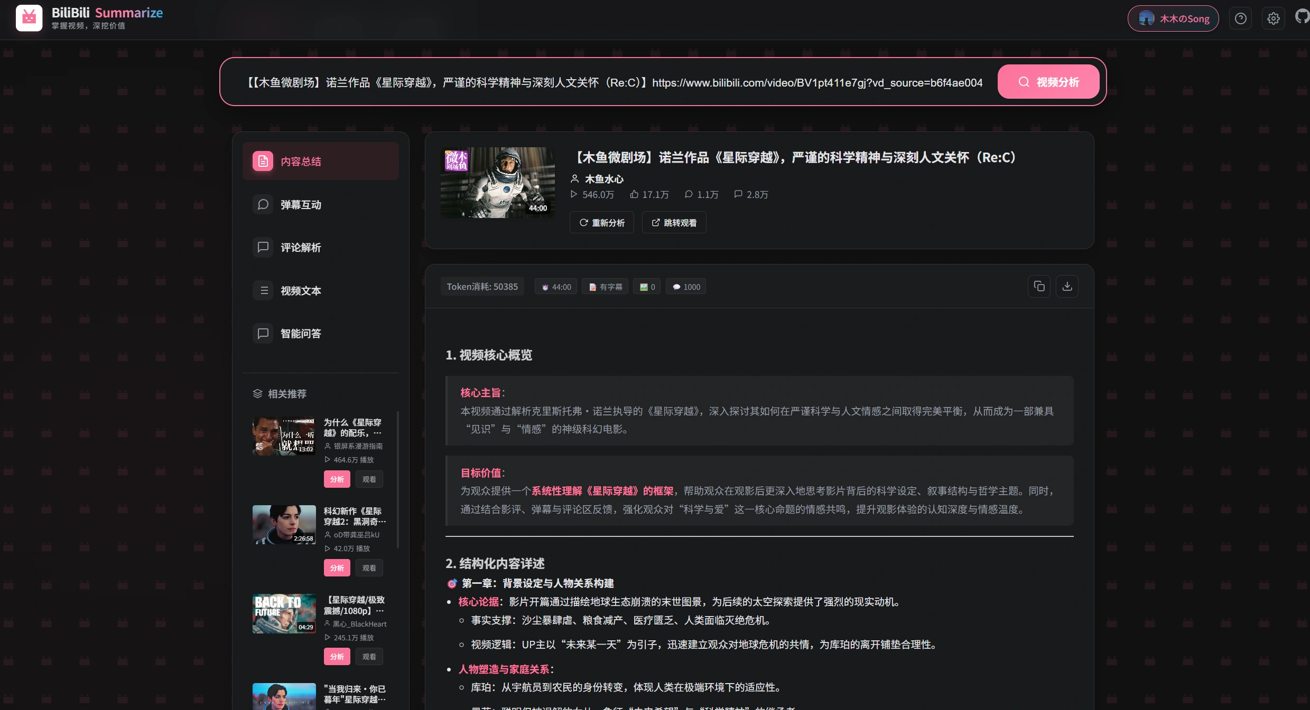Click the main video thumbnail with astronaut
The width and height of the screenshot is (1310, 710).
tap(497, 182)
